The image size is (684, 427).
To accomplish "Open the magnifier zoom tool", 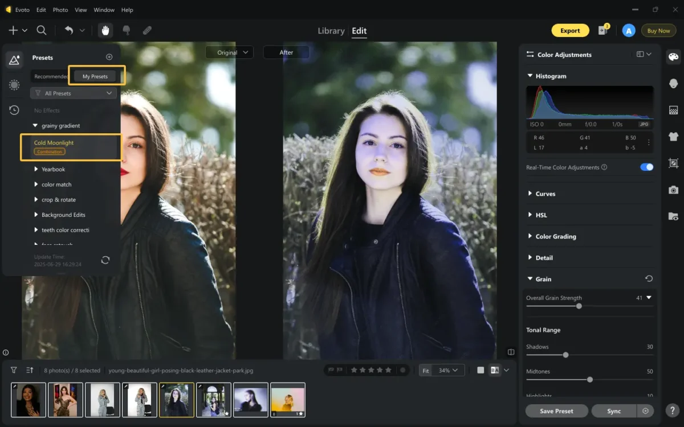I will pos(42,31).
